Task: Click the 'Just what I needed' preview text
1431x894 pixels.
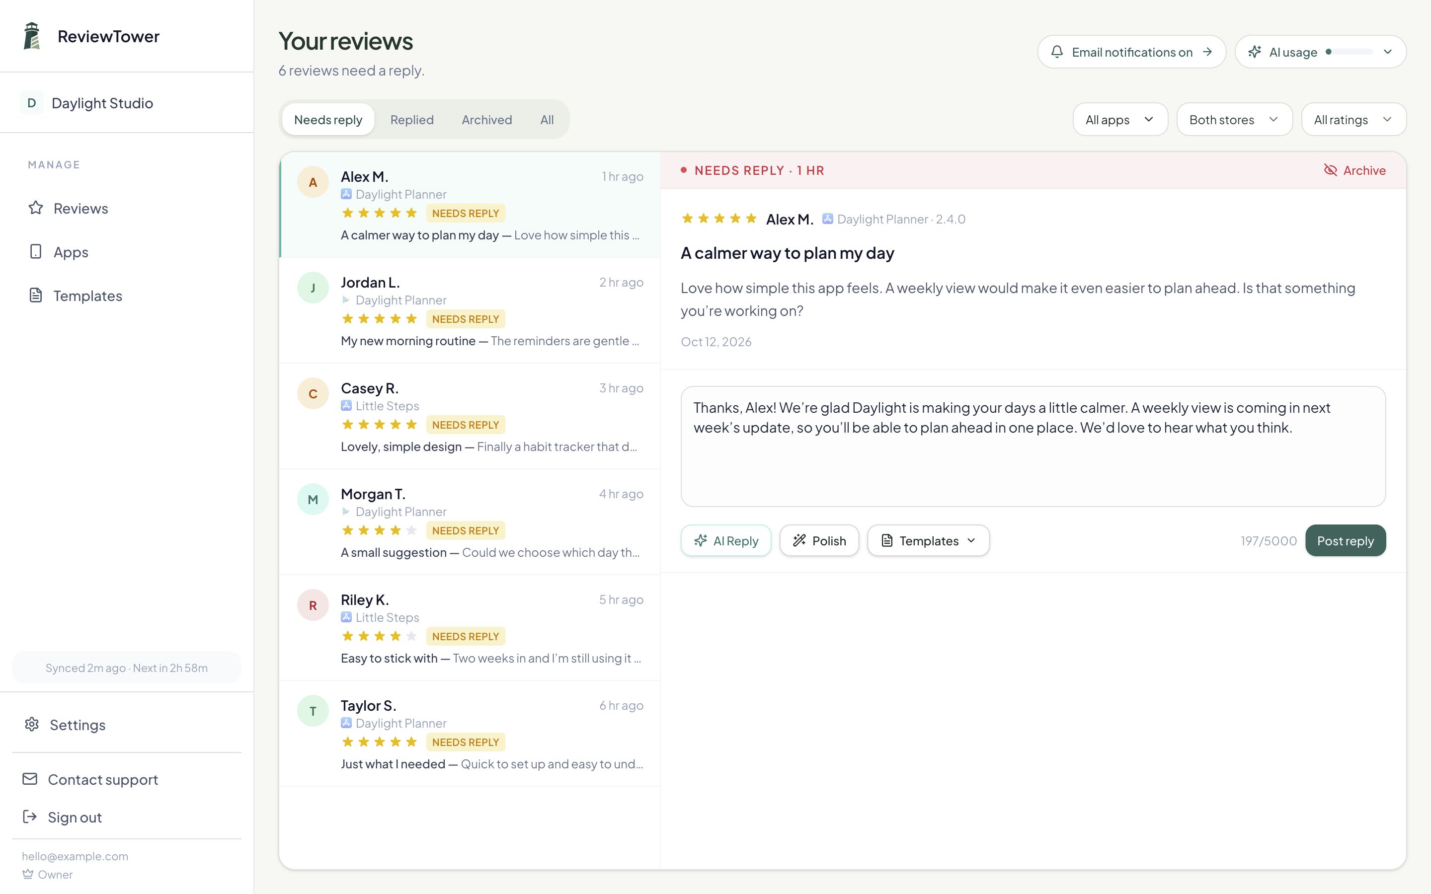Action: pyautogui.click(x=492, y=764)
